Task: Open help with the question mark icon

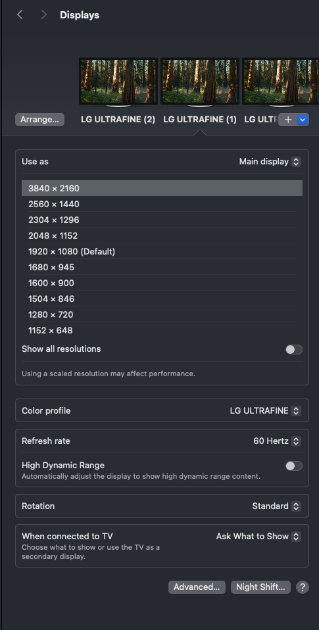Action: [303, 587]
